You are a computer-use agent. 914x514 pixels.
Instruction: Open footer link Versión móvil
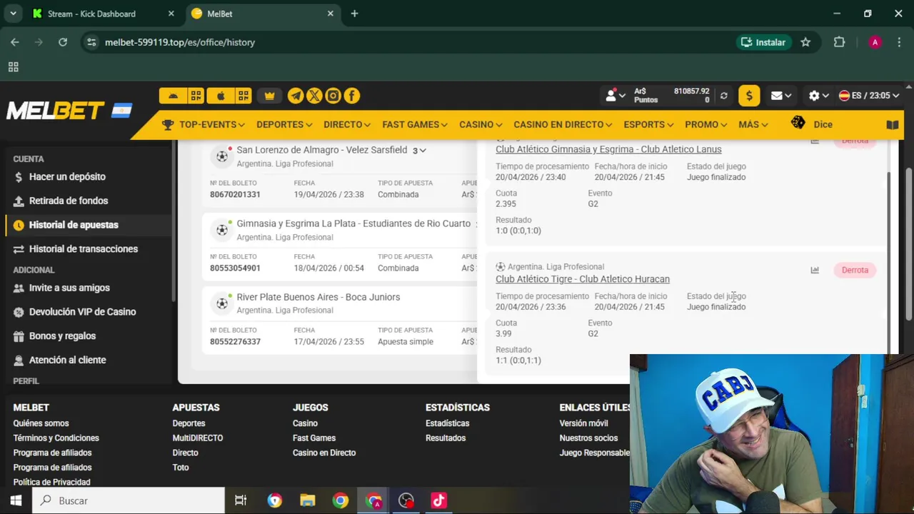pos(584,423)
